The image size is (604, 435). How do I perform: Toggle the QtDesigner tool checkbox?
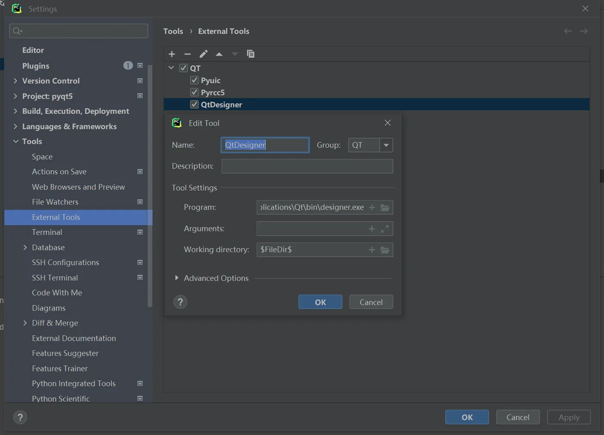coord(194,104)
